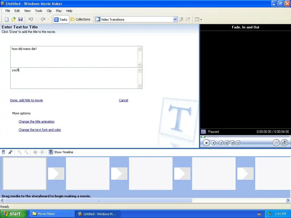
Task: Open the Tools menu
Action: (39, 11)
